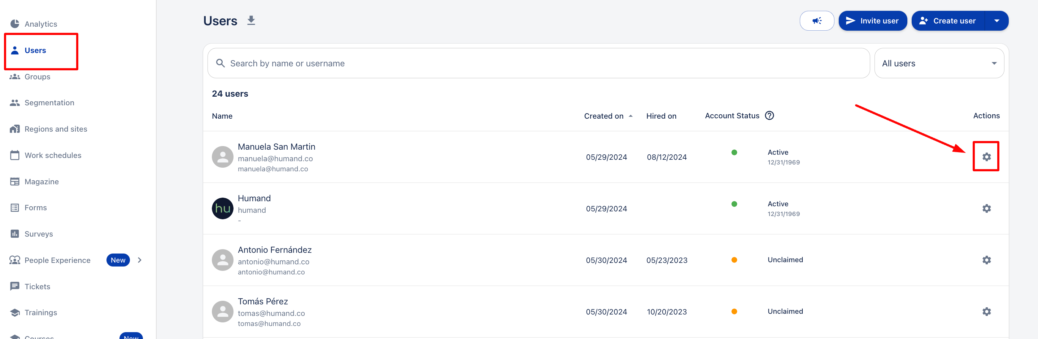Screen dimensions: 1038x339
Task: Click the download users icon
Action: pos(251,21)
